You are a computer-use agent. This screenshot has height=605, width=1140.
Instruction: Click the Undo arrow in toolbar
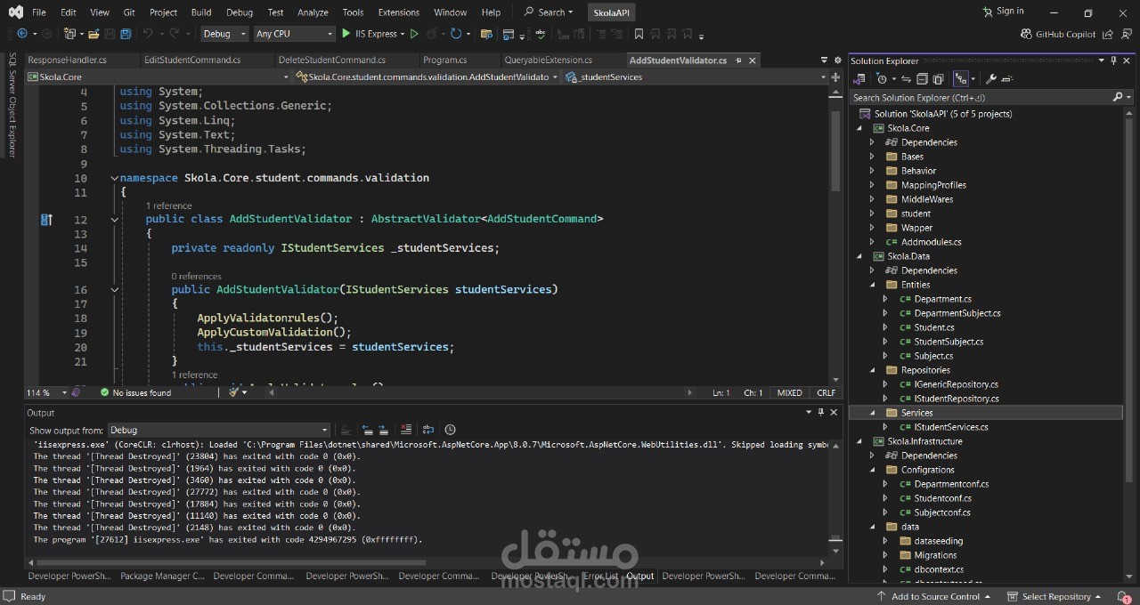pos(148,34)
